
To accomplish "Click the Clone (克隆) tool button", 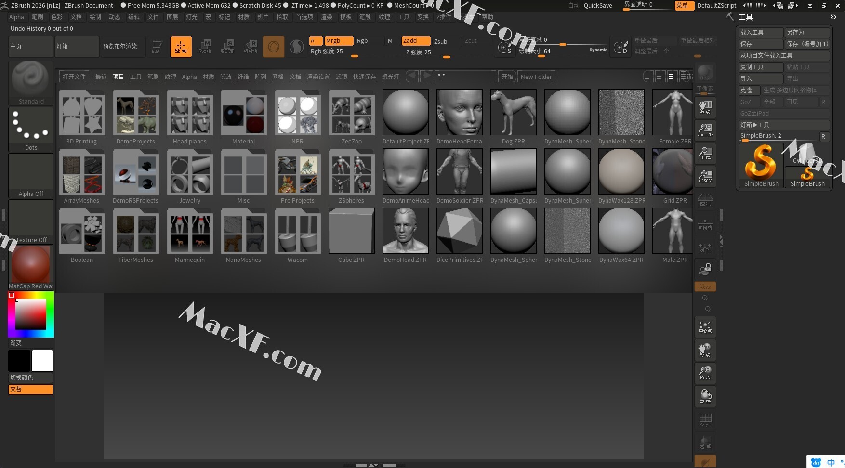I will click(x=749, y=90).
